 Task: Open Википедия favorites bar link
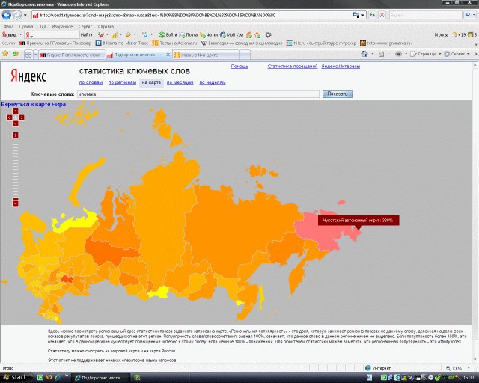(x=242, y=43)
